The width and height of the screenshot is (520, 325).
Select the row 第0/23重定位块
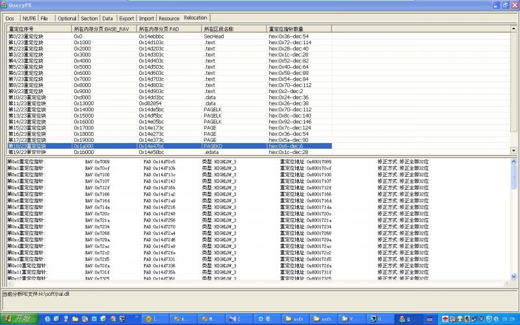(169, 36)
